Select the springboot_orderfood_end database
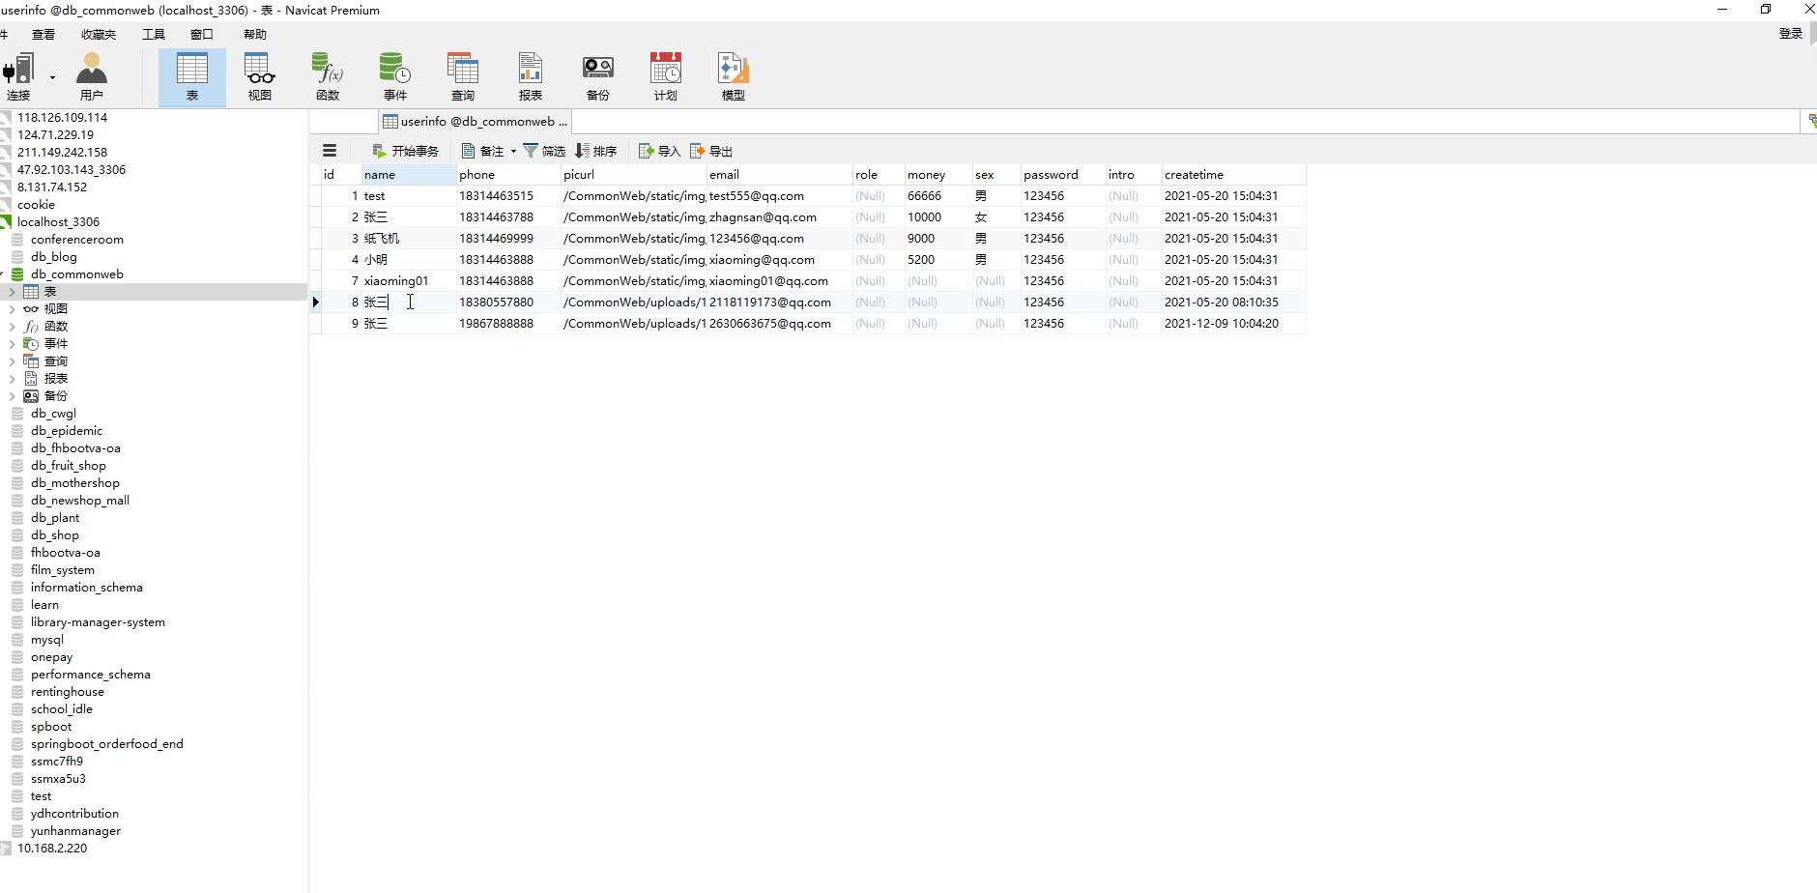The image size is (1817, 893). 106,744
